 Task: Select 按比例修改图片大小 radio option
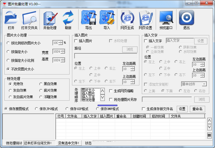coord(9,43)
